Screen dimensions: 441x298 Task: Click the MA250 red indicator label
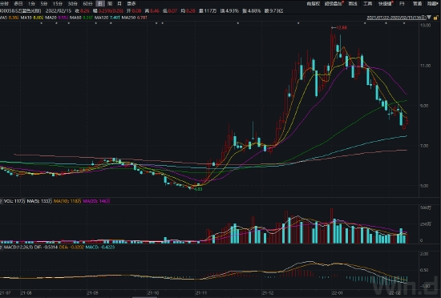point(134,18)
